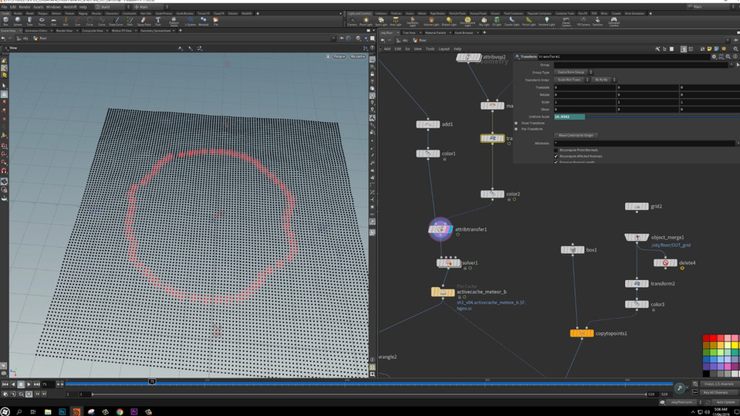Open the Transform Order dropdown
Viewport: 740px width, 416px height.
pyautogui.click(x=571, y=79)
